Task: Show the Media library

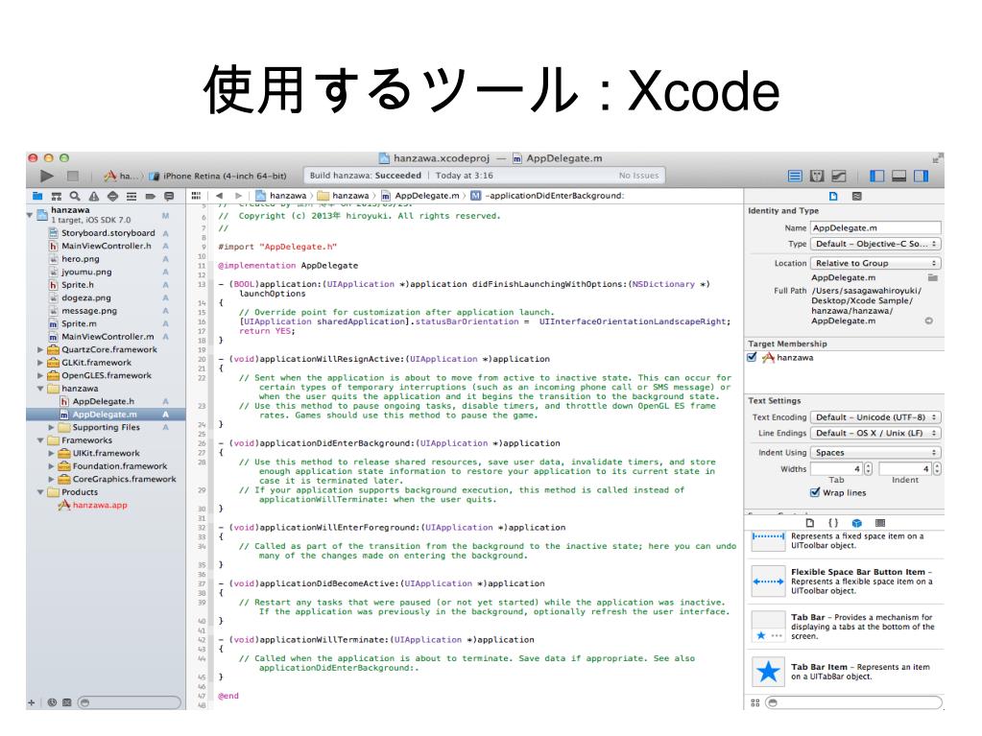Action: 880,523
